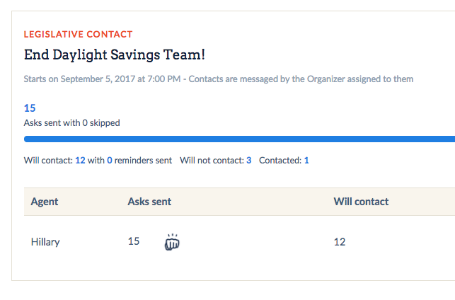Screen dimensions: 455x300
Task: Open the Will not contact count 3
Action: 248,161
